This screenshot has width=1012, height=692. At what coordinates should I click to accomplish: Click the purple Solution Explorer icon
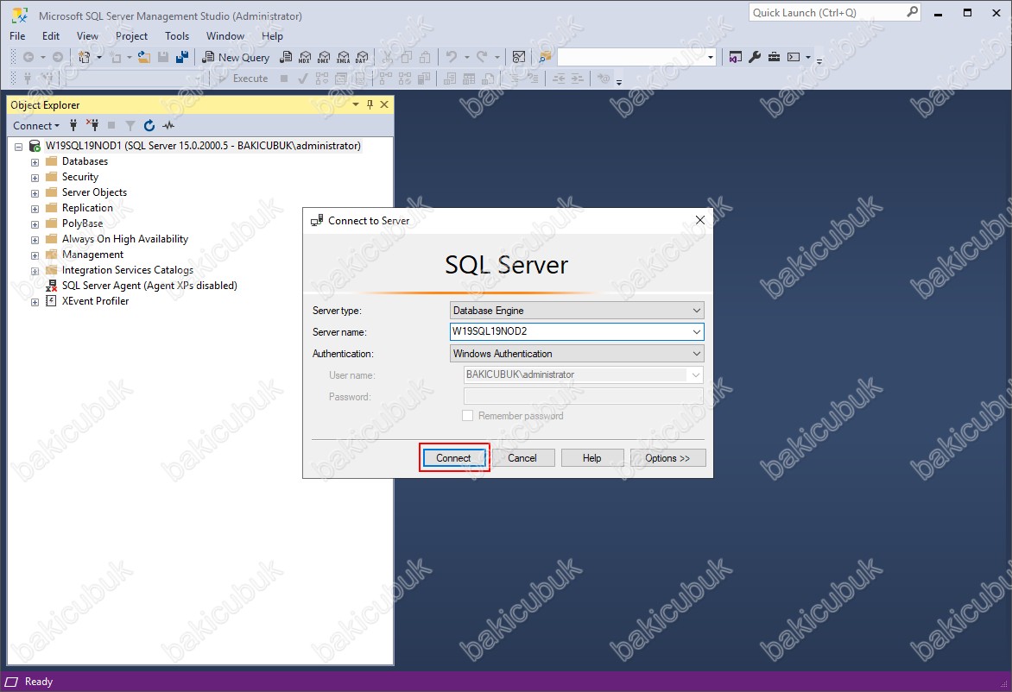735,58
